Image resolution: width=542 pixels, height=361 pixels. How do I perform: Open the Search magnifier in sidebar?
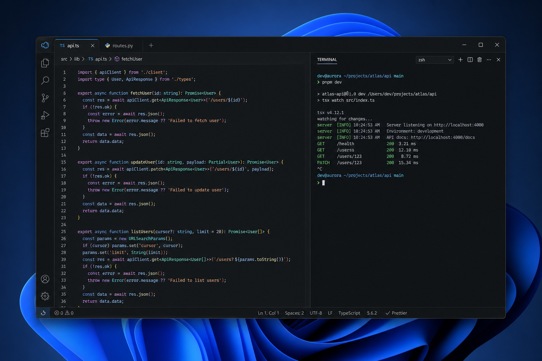tap(45, 80)
